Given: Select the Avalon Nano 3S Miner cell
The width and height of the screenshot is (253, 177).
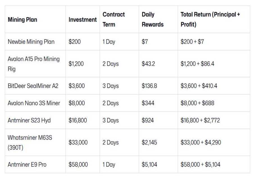Looking at the screenshot, I should coord(34,103).
